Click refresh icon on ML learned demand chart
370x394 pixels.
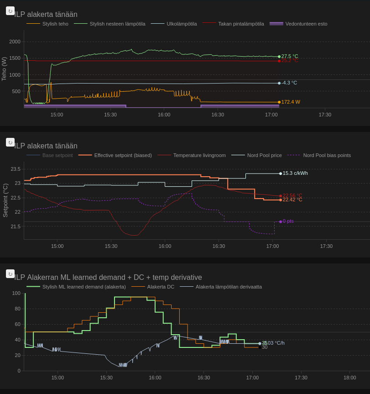(10, 274)
